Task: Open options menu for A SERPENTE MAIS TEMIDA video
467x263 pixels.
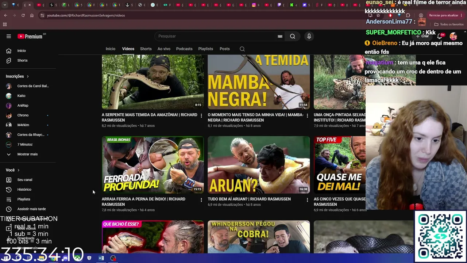Action: pyautogui.click(x=201, y=116)
